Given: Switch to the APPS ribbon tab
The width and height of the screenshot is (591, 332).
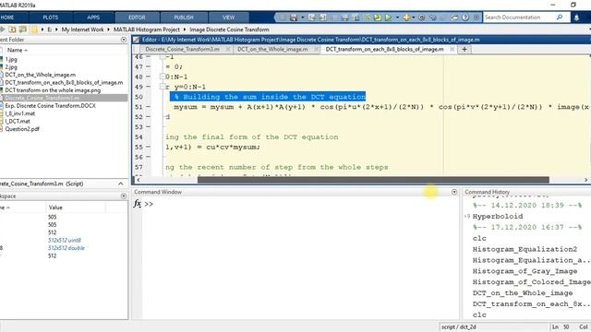Looking at the screenshot, I should [x=93, y=18].
